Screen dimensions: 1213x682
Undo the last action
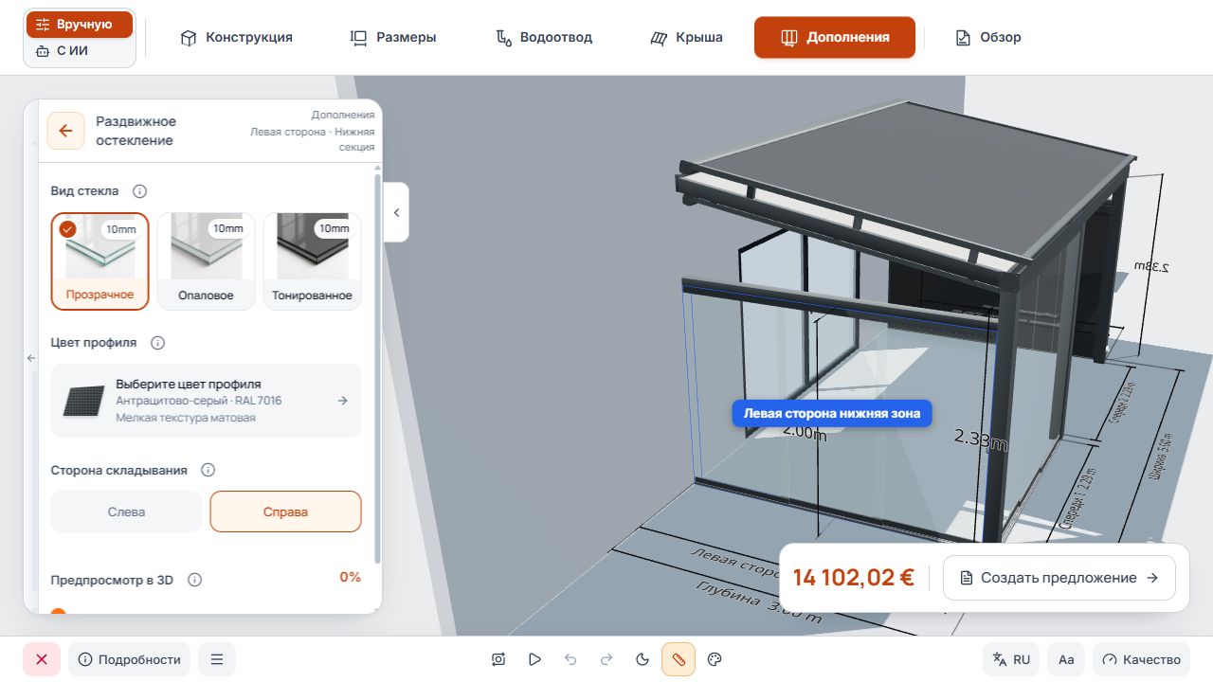(570, 659)
